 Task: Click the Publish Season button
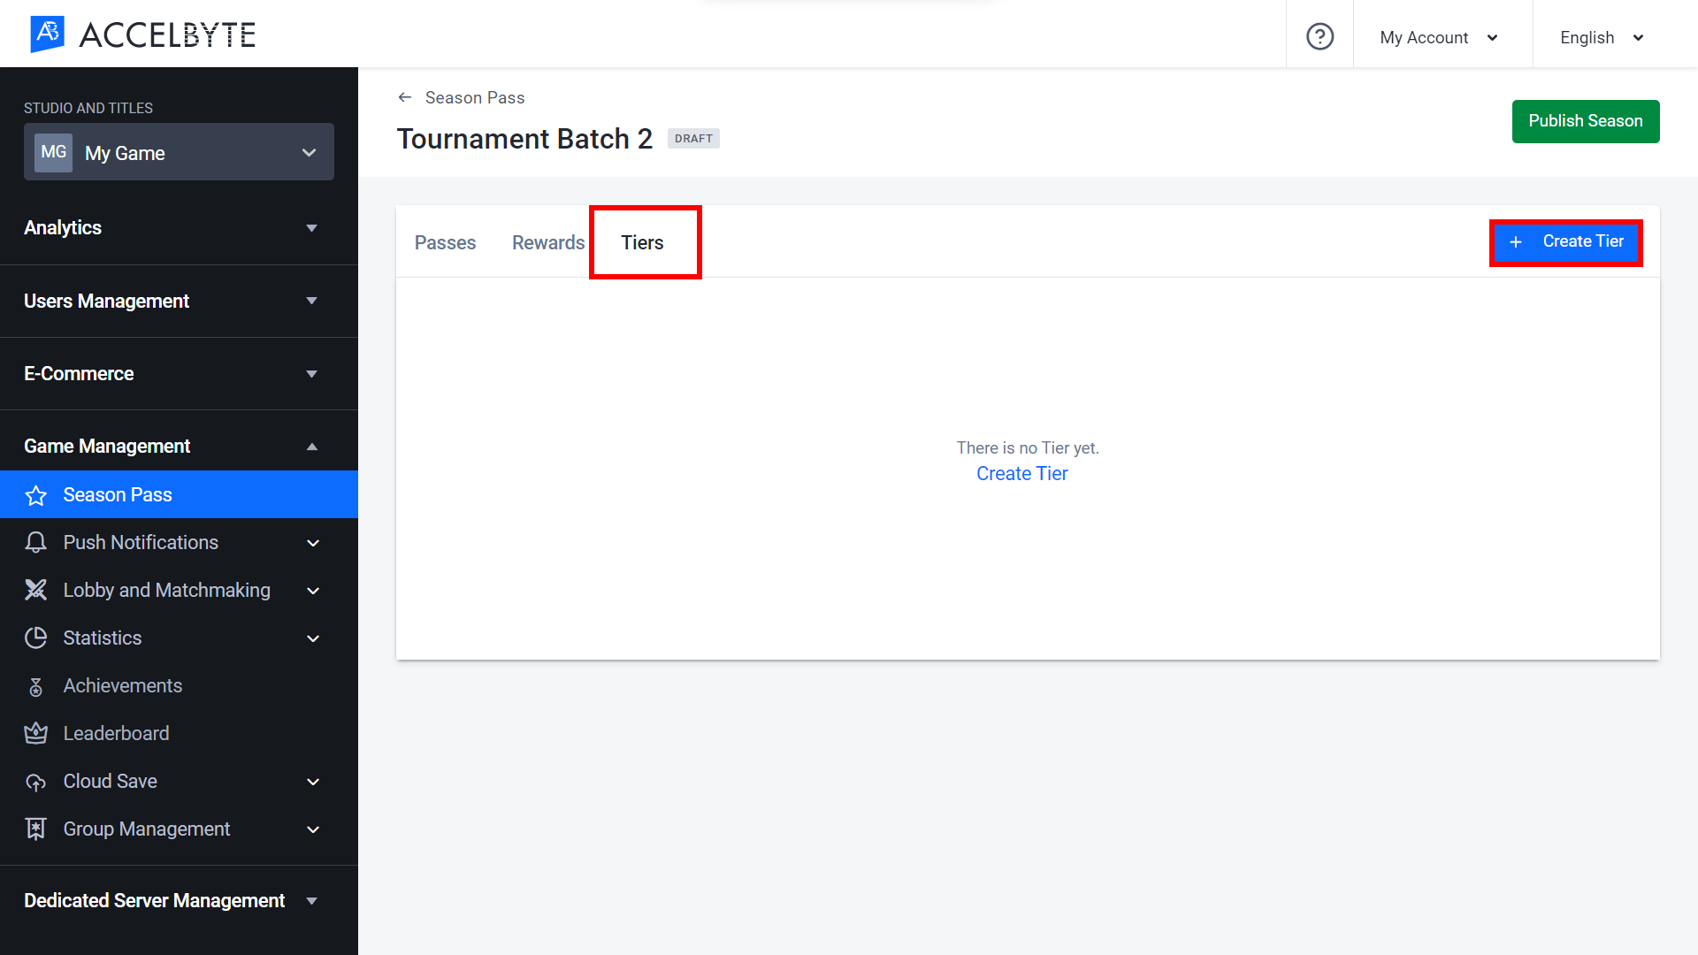1586,120
